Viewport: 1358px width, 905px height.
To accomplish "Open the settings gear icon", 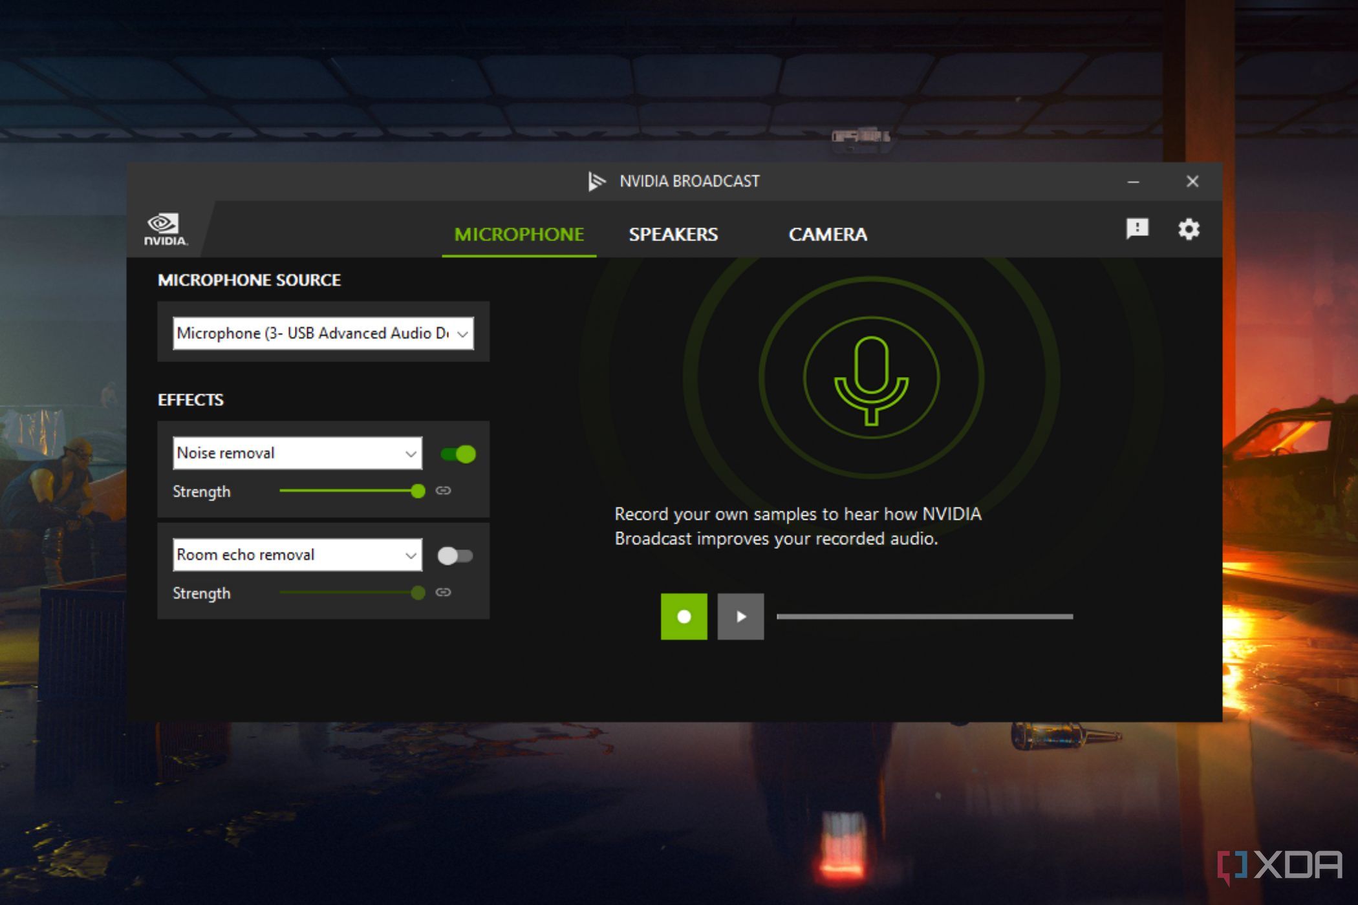I will (1189, 229).
